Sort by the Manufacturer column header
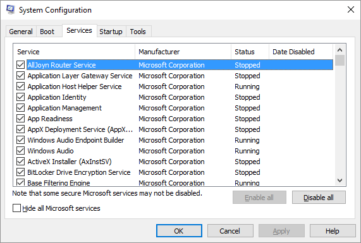 click(183, 52)
